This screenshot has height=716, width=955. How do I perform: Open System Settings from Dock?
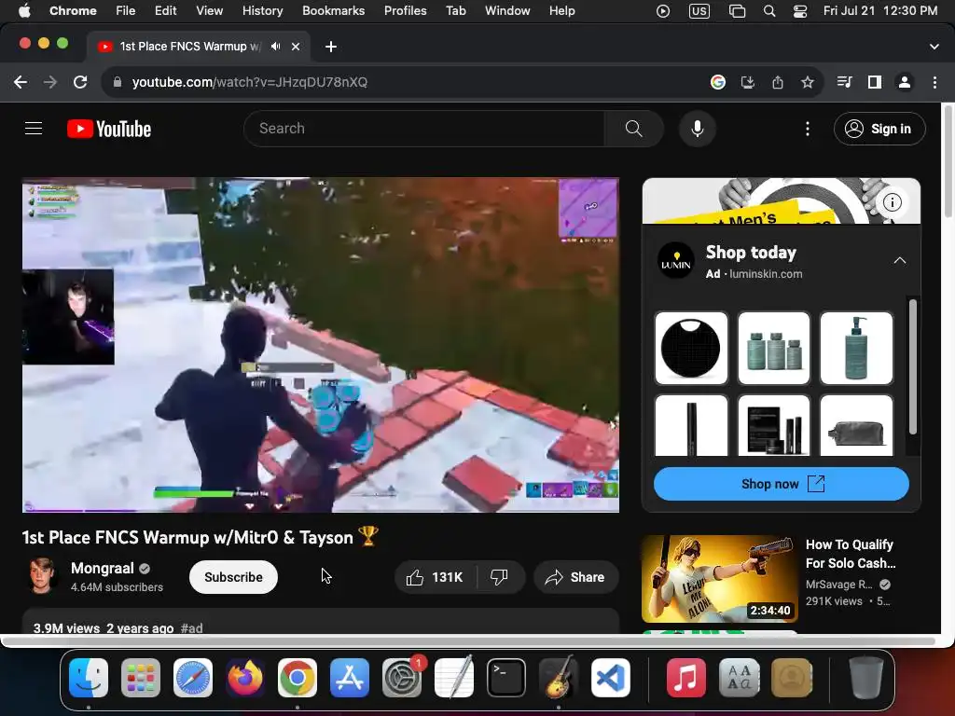tap(402, 678)
